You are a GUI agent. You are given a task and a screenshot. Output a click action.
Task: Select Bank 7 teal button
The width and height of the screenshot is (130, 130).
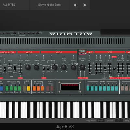pos(112,88)
